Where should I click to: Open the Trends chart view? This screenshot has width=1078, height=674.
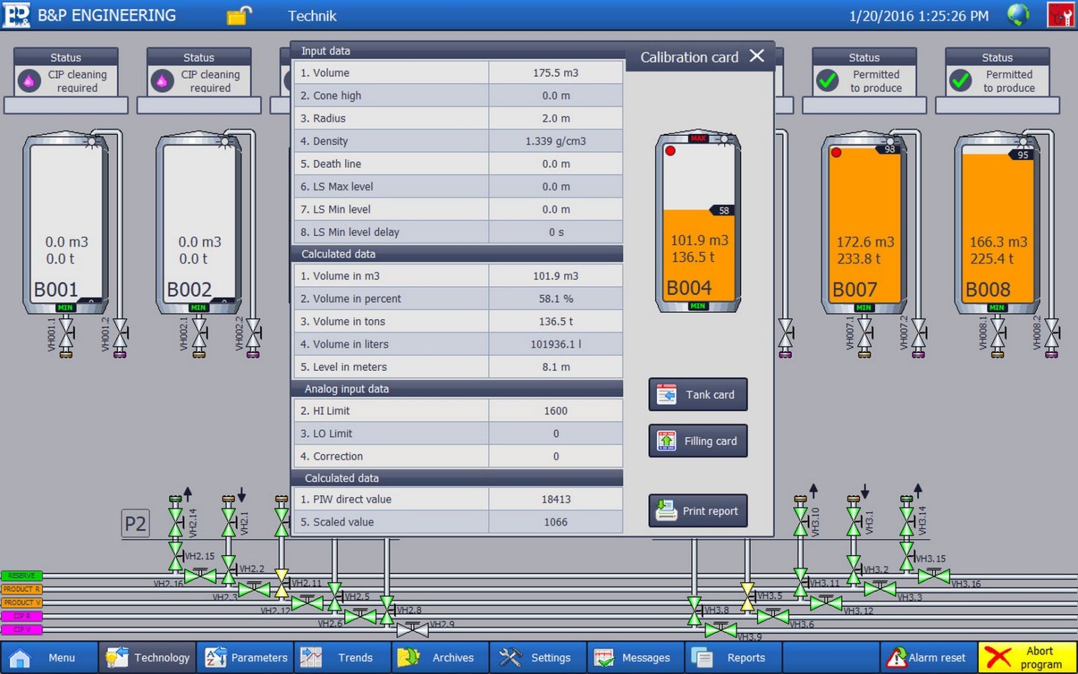click(342, 657)
